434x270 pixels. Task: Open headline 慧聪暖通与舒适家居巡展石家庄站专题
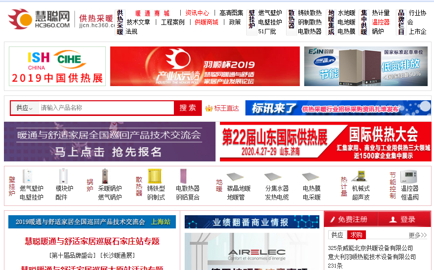pyautogui.click(x=92, y=241)
